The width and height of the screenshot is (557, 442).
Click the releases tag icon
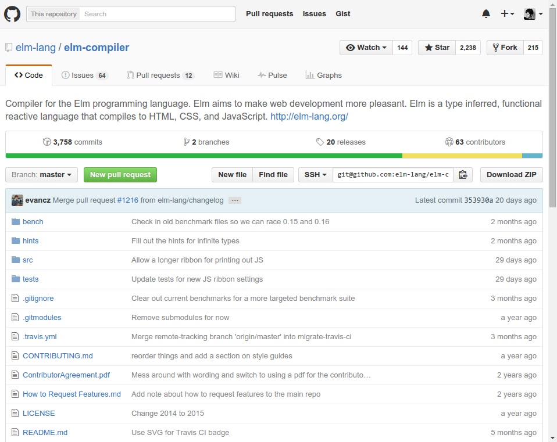tap(320, 142)
